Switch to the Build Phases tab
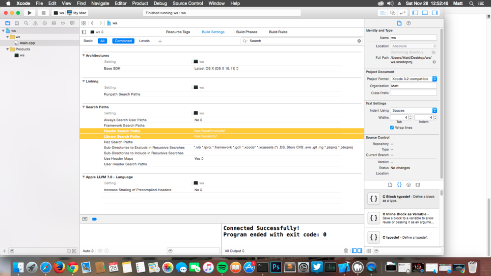Screen dimensions: 491x276 point(247,32)
